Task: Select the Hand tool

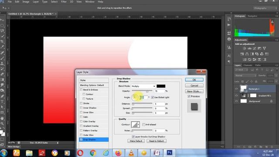Action: click(2, 118)
